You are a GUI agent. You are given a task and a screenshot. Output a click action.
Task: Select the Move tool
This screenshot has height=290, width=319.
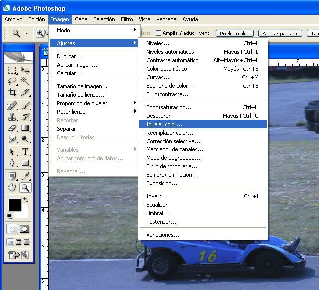click(25, 70)
